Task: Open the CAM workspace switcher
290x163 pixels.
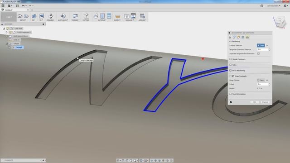Action: coord(9,17)
